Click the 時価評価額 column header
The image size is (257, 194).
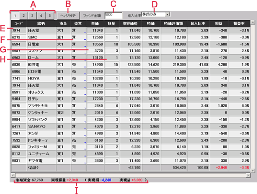click(174, 24)
